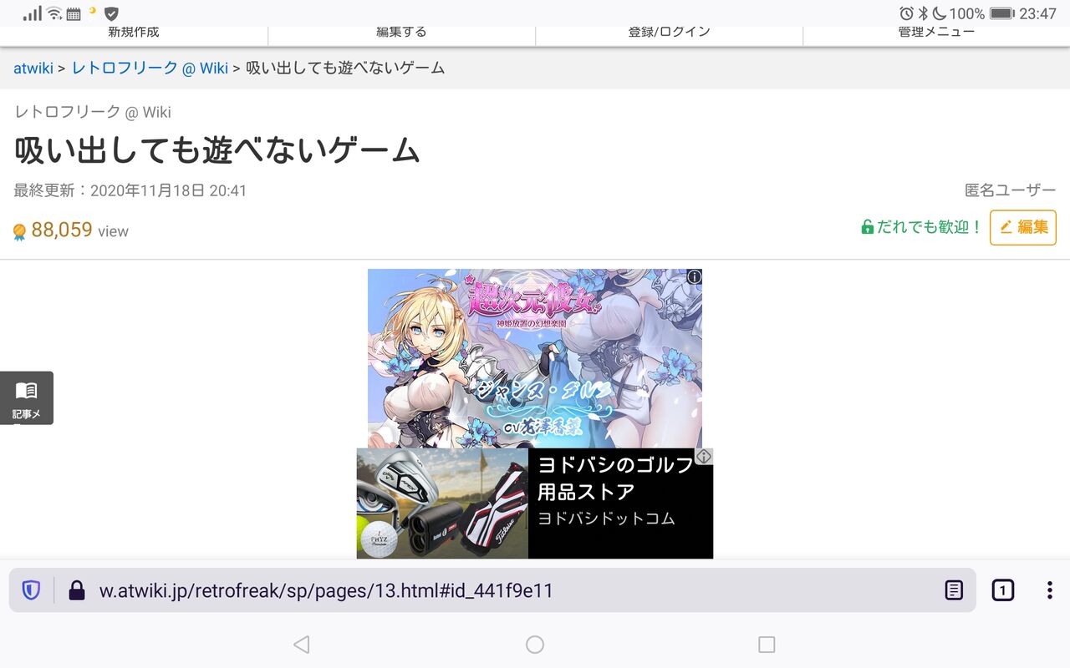Open the ヨドバシのゴルフ用品ストア ad text
1070x668 pixels.
616,478
